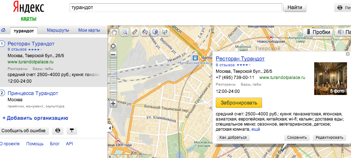Select the 'what's here' pointer tool
This screenshot has width=351, height=158.
click(x=165, y=32)
